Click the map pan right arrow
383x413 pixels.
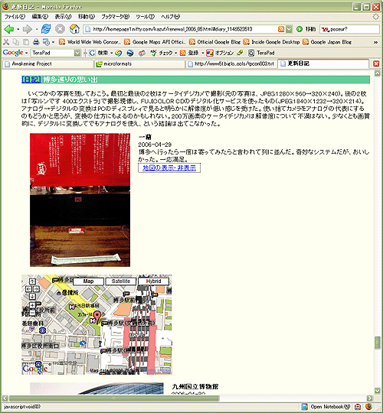tap(36, 289)
